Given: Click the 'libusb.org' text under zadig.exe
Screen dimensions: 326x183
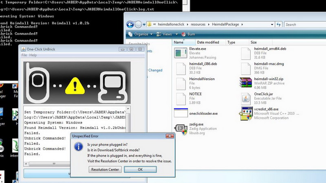Looking at the screenshot, I should coord(197,133).
